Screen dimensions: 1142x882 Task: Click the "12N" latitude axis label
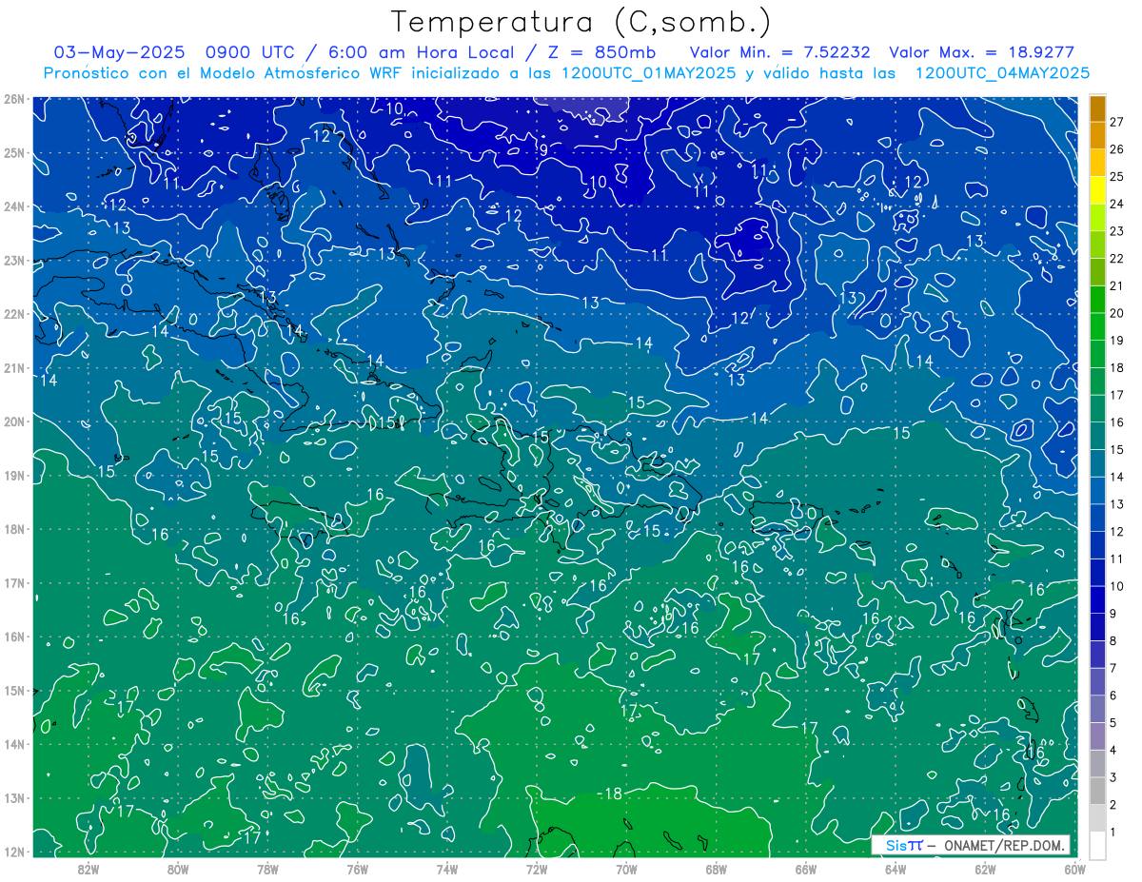(13, 852)
